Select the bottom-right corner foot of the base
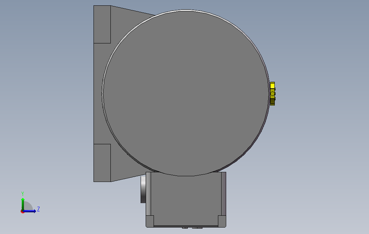 coord(222,221)
